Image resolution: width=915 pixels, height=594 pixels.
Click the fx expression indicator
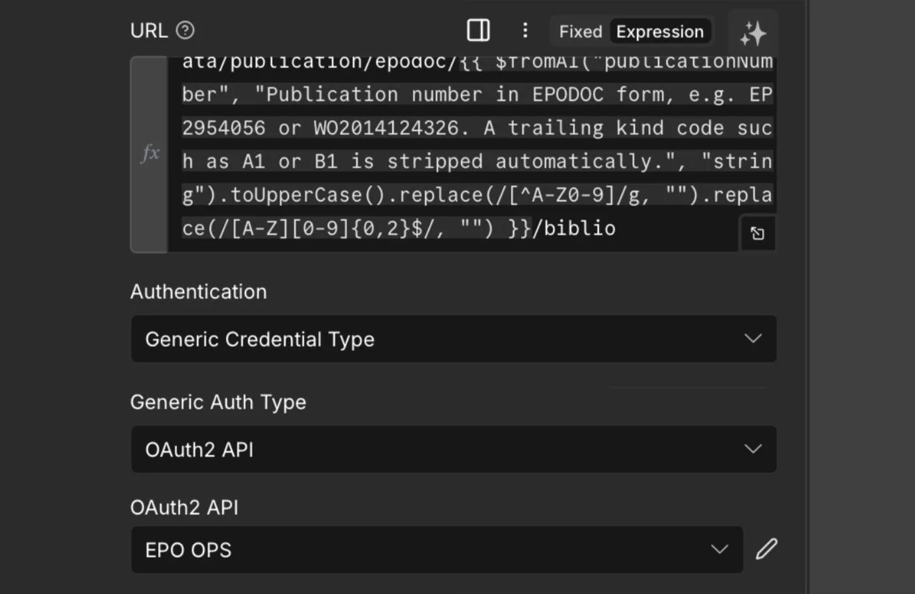click(x=150, y=154)
